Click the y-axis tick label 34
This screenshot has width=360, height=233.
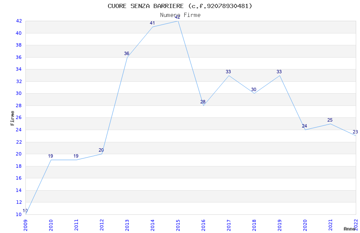[x=19, y=69]
